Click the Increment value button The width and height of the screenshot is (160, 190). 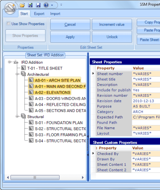click(112, 24)
